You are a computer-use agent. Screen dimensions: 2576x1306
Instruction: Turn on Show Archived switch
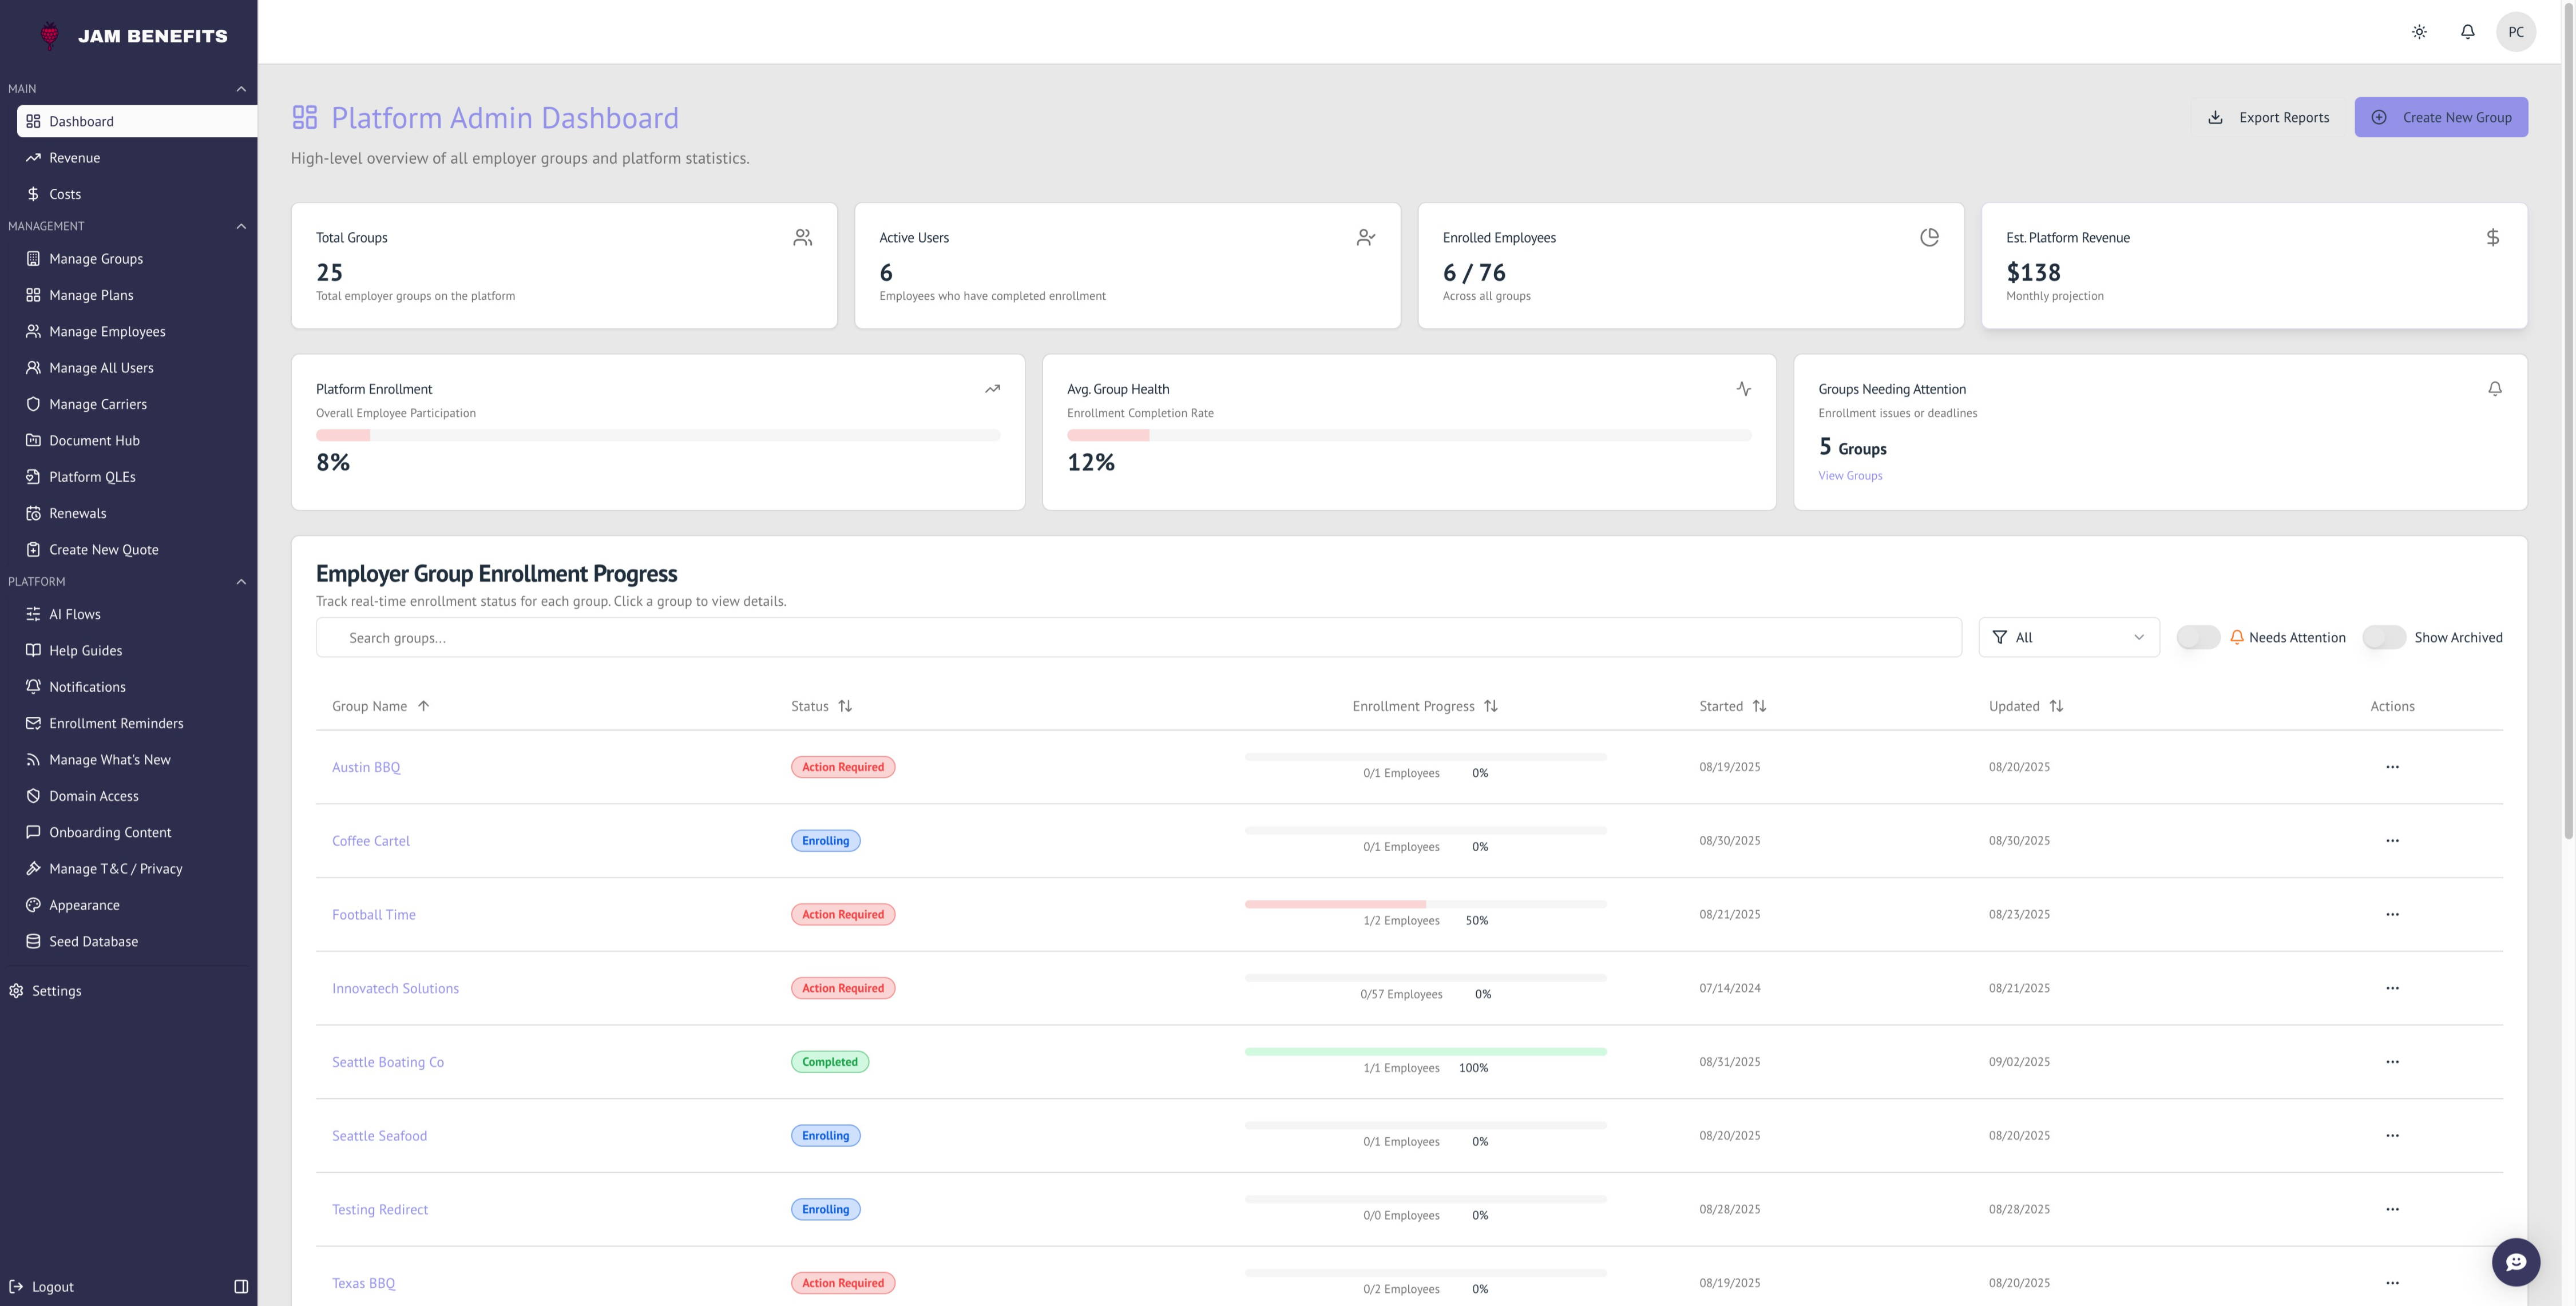pos(2384,637)
